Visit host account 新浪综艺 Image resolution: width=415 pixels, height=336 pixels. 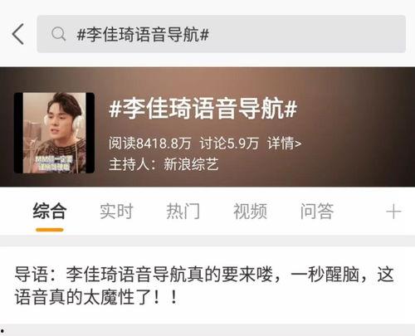click(191, 164)
